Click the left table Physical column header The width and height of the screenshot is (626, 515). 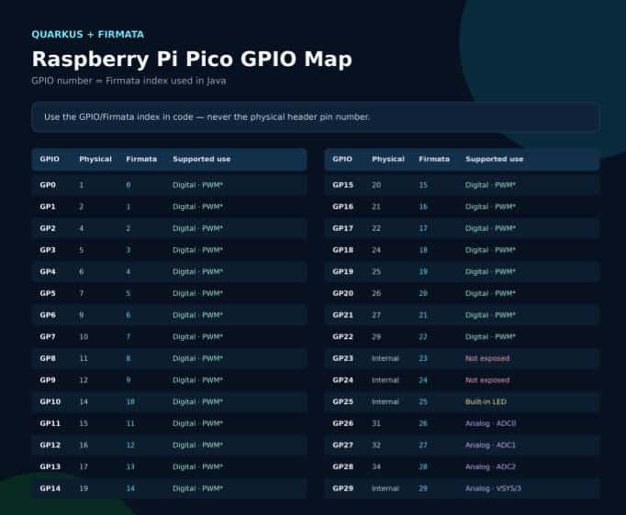point(95,159)
